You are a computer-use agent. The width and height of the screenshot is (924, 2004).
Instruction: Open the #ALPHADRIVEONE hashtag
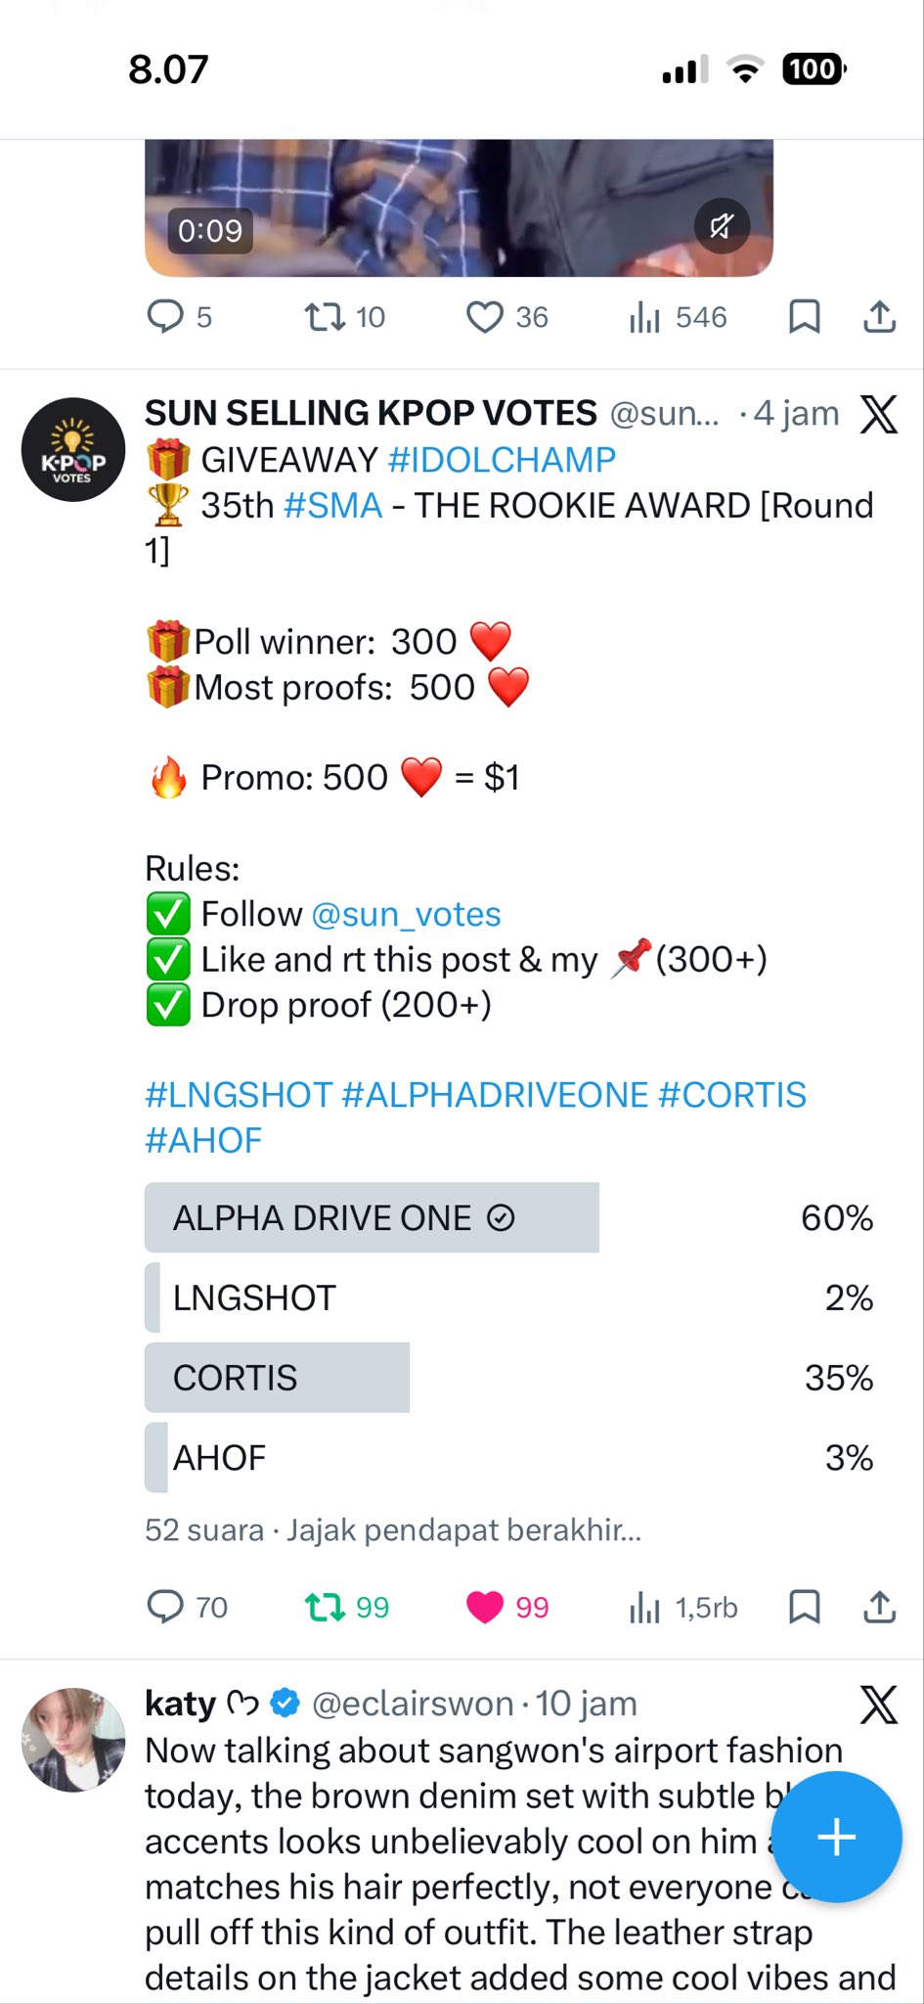tap(495, 1095)
